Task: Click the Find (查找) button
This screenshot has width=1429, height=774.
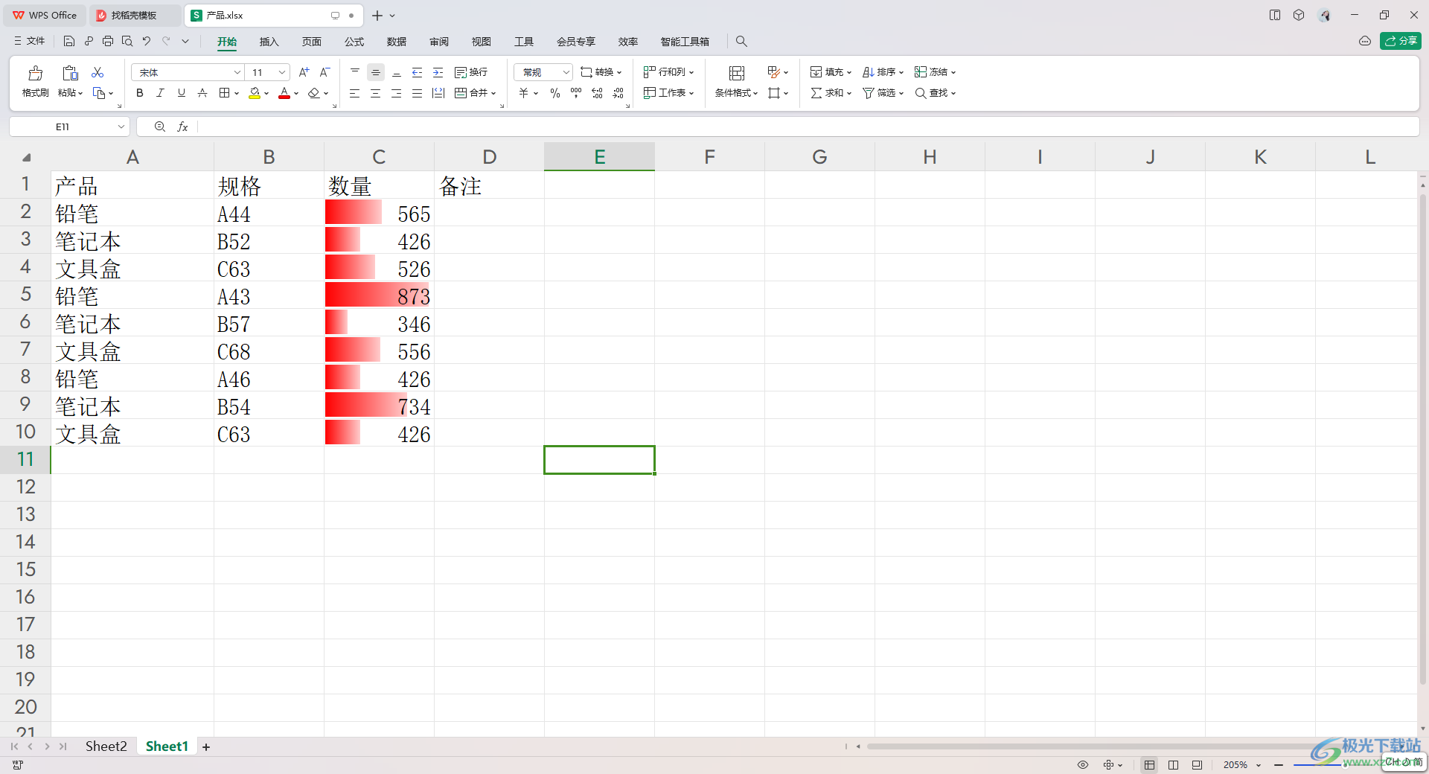Action: click(935, 93)
